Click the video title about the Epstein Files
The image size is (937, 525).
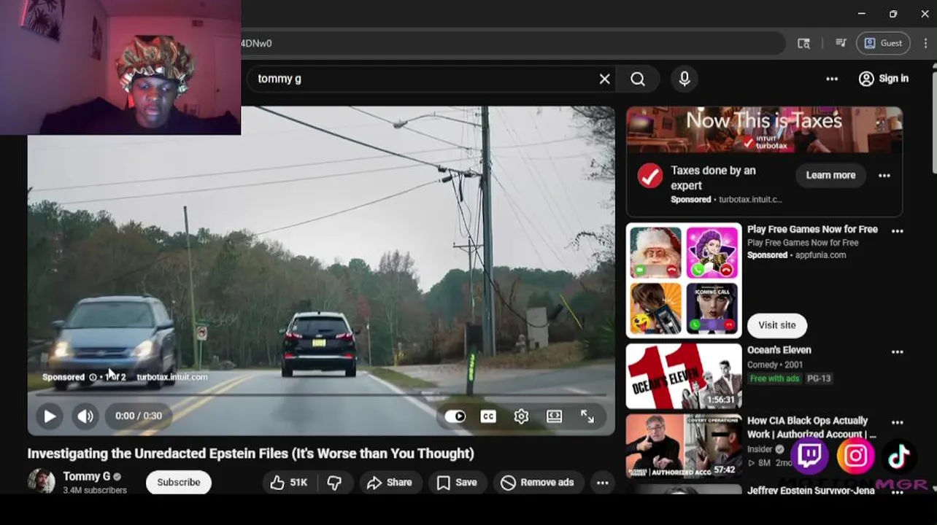click(x=251, y=454)
